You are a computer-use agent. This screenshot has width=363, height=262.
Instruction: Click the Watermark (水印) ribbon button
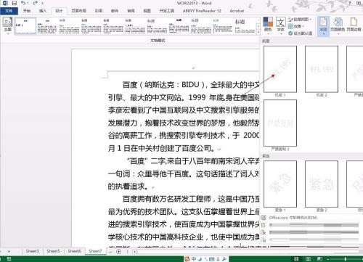[x=324, y=25]
